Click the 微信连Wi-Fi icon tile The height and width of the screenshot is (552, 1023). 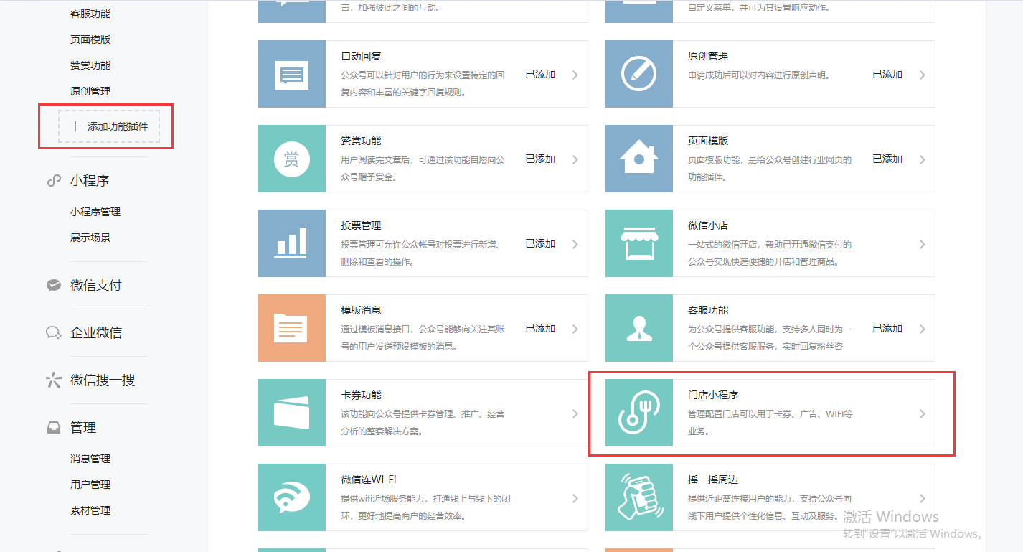[x=292, y=497]
